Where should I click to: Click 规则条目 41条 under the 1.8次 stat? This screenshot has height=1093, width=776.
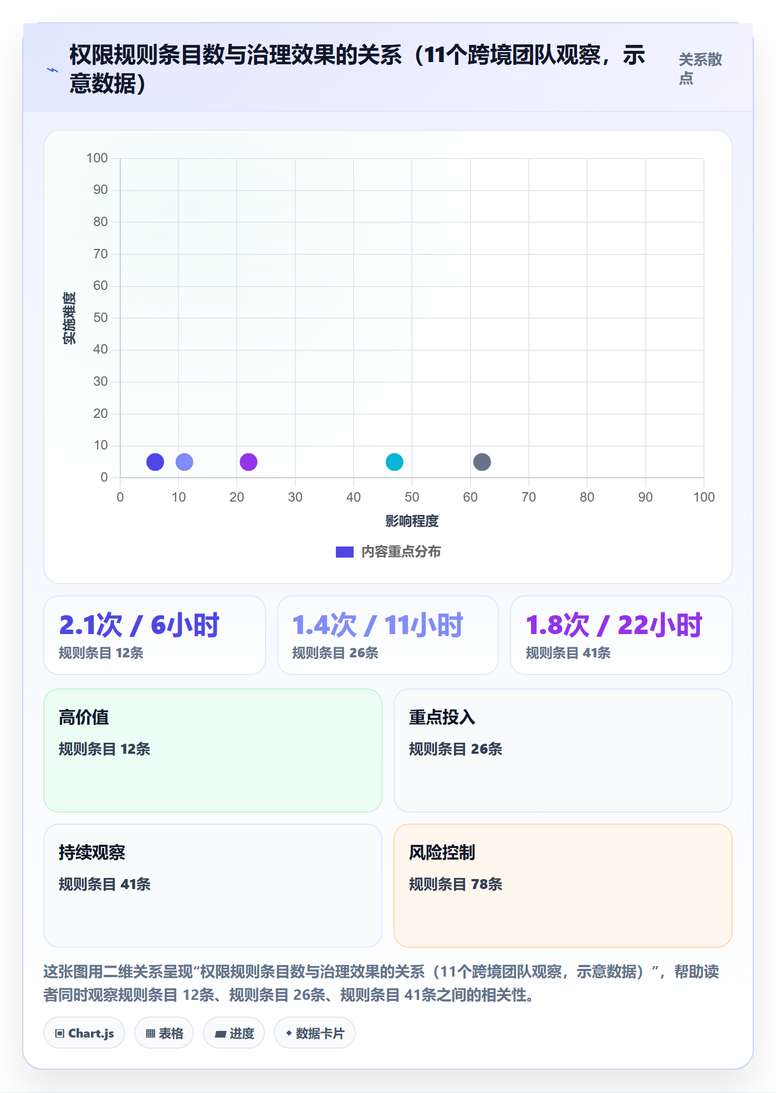(568, 653)
